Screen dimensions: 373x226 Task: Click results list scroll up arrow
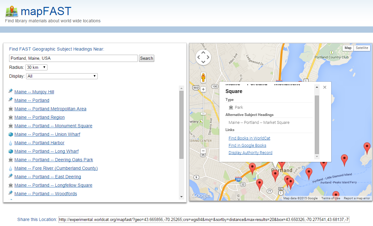(182, 88)
